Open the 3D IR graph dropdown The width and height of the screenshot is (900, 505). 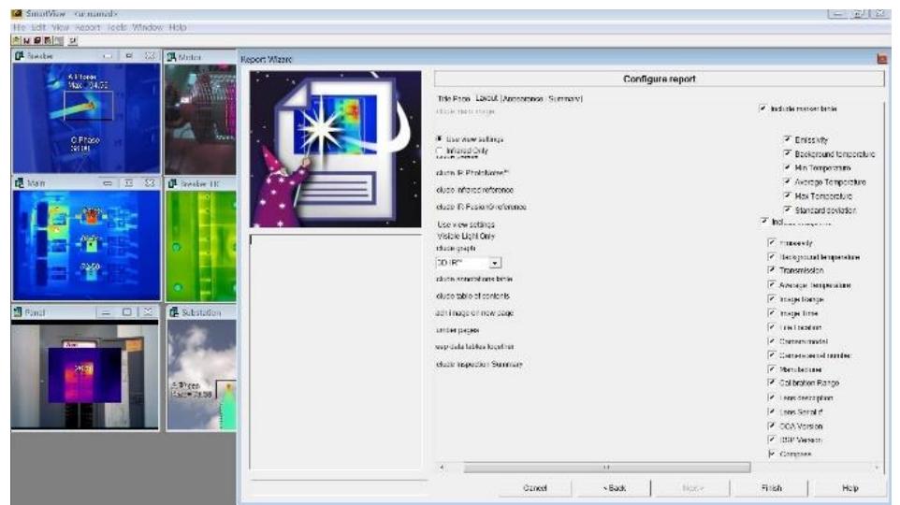495,263
